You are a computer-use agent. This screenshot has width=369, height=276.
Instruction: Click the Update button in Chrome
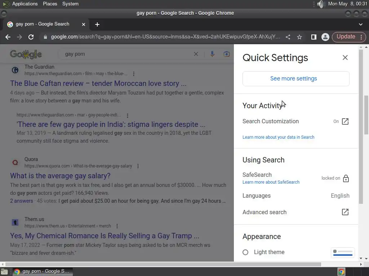point(346,37)
